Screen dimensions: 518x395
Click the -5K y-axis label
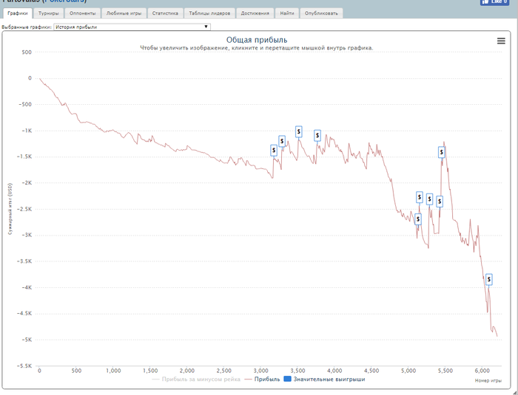point(25,340)
